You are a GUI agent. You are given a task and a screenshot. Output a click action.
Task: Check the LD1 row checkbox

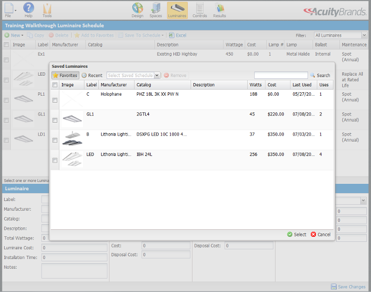coord(6,140)
